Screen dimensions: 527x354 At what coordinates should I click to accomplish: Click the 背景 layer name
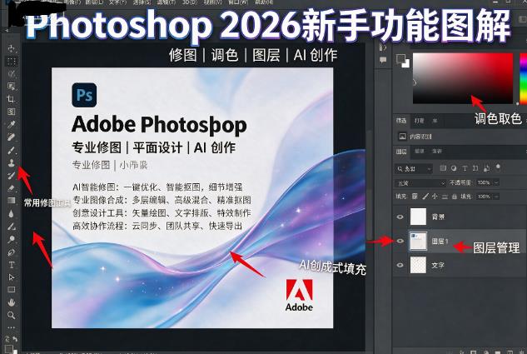(x=438, y=217)
